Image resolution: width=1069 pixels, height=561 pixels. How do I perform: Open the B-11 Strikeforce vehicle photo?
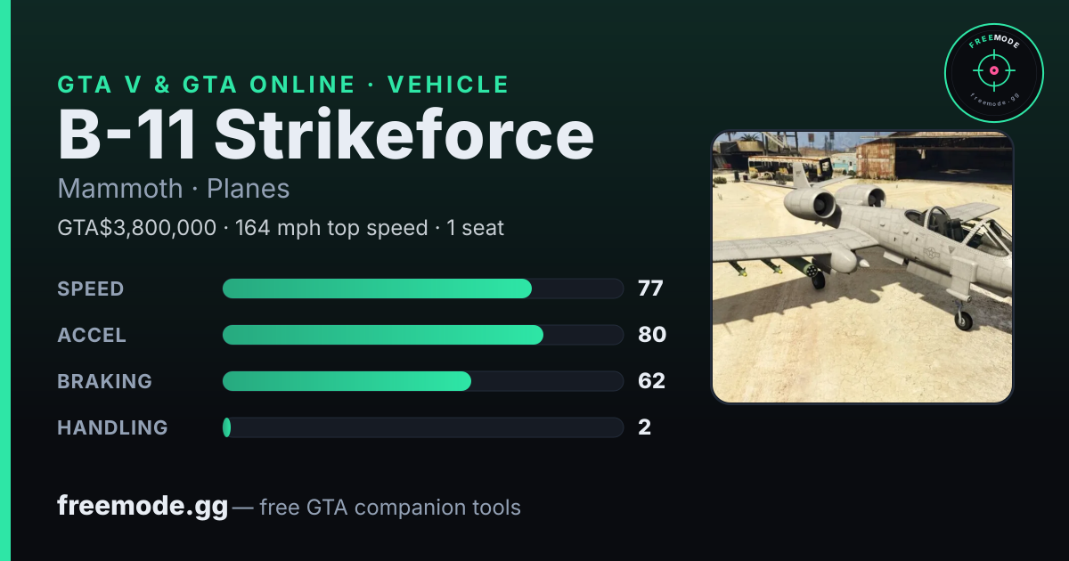click(862, 267)
